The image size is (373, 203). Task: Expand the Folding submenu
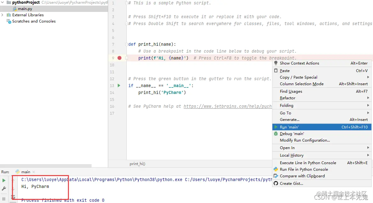pos(322,105)
